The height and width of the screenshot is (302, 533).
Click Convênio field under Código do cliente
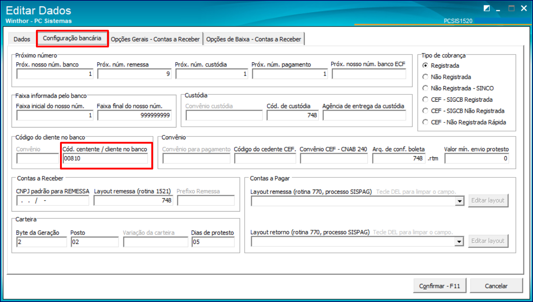pyautogui.click(x=37, y=158)
